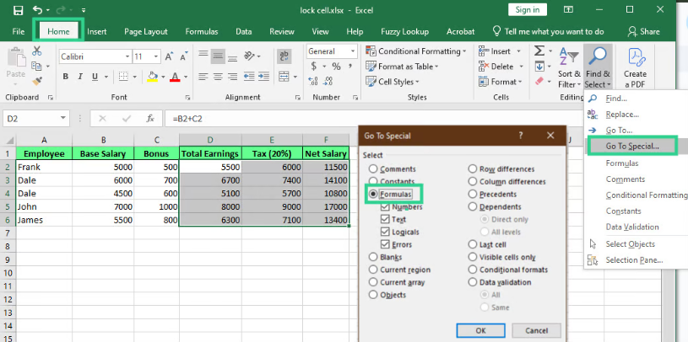Expand the Name Box dropdown arrow
688x342 pixels.
[x=63, y=119]
